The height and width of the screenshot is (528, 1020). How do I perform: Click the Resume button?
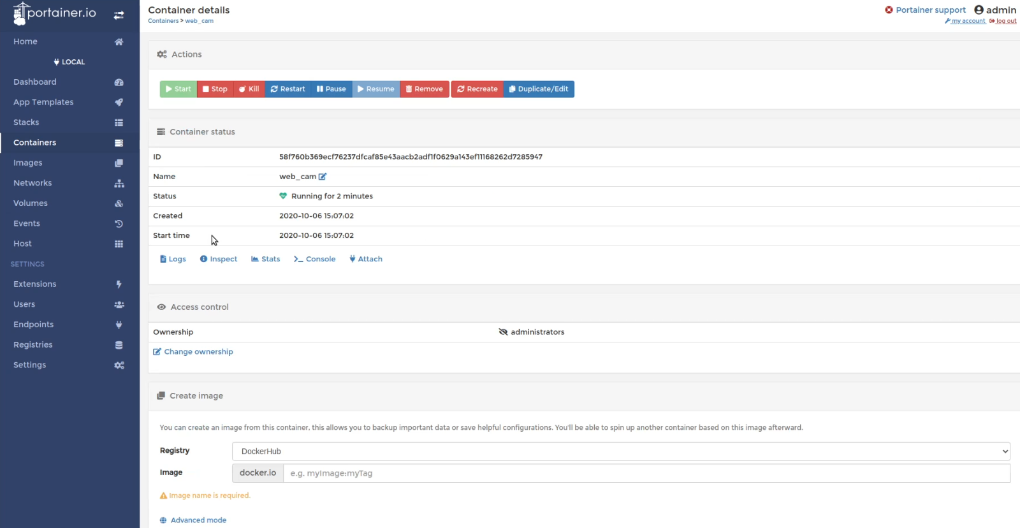pyautogui.click(x=376, y=89)
